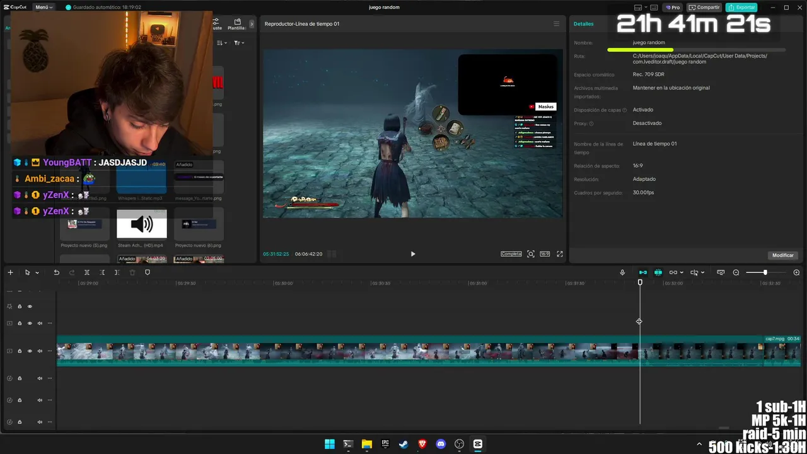807x454 pixels.
Task: Open the linkage options dropdown arrow
Action: (682, 272)
